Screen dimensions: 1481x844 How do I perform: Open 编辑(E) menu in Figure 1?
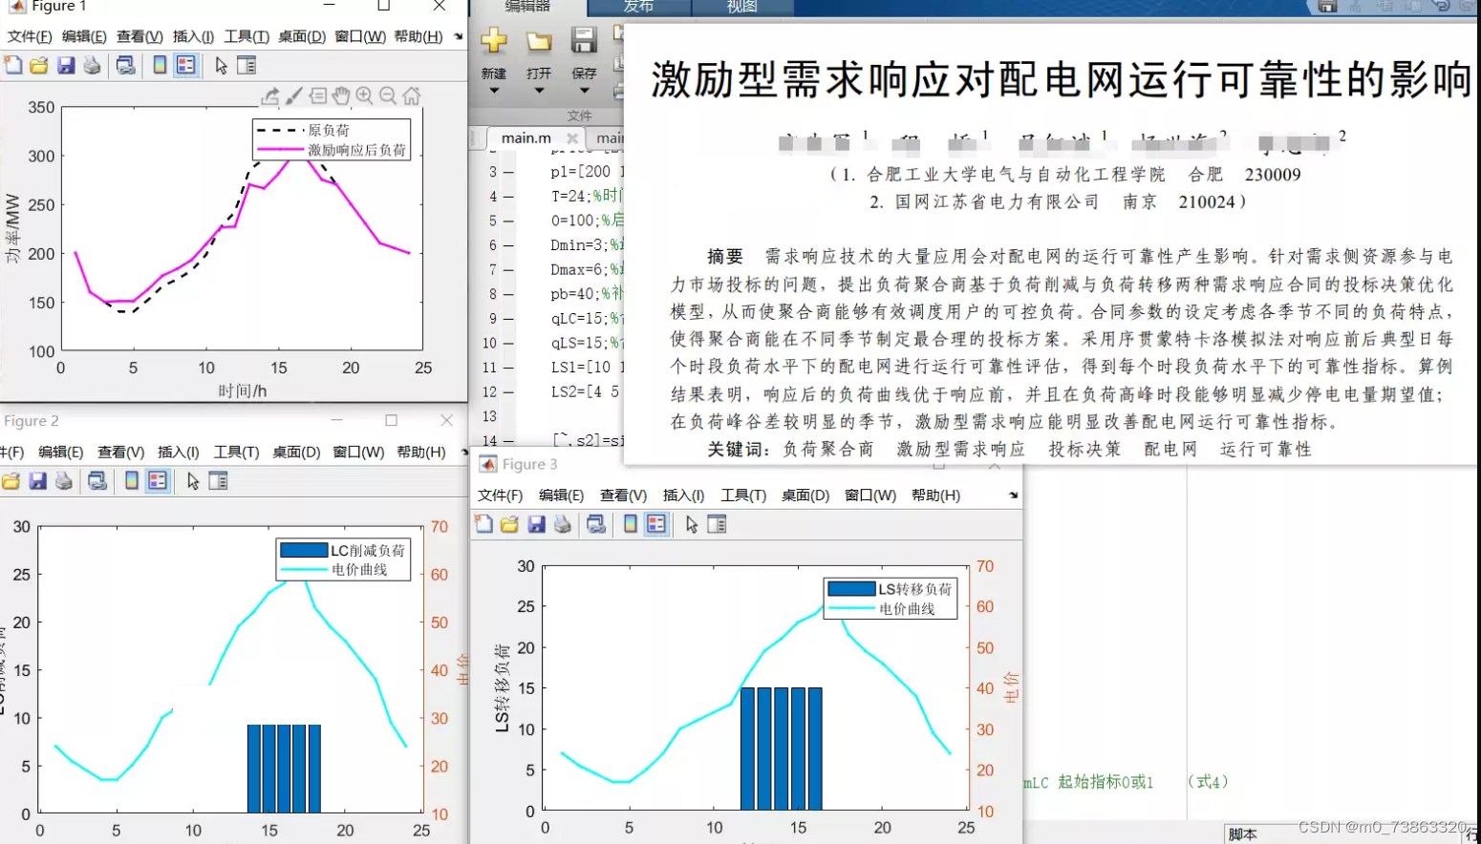(x=84, y=36)
